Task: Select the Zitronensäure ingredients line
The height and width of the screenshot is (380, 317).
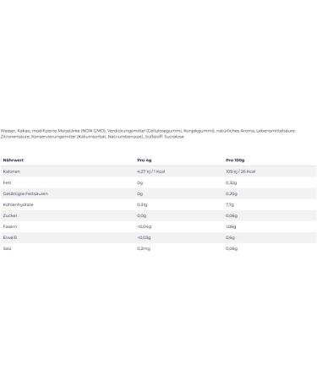Action: coord(92,137)
